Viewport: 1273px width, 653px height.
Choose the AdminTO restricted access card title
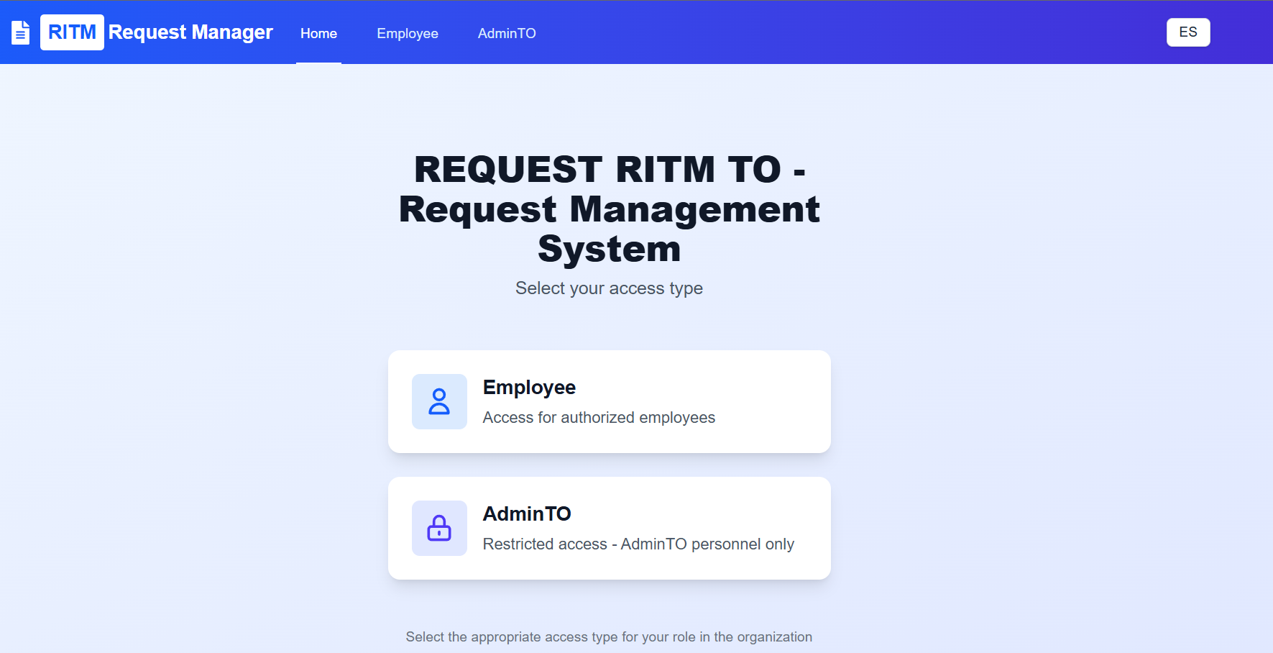coord(527,513)
